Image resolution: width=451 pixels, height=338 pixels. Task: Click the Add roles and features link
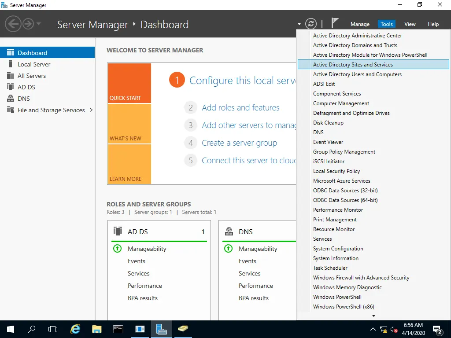point(240,107)
